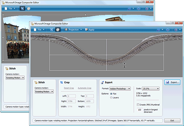Click the fit-to-window icon in front toolbar
184x126 pixels.
pyautogui.click(x=168, y=30)
